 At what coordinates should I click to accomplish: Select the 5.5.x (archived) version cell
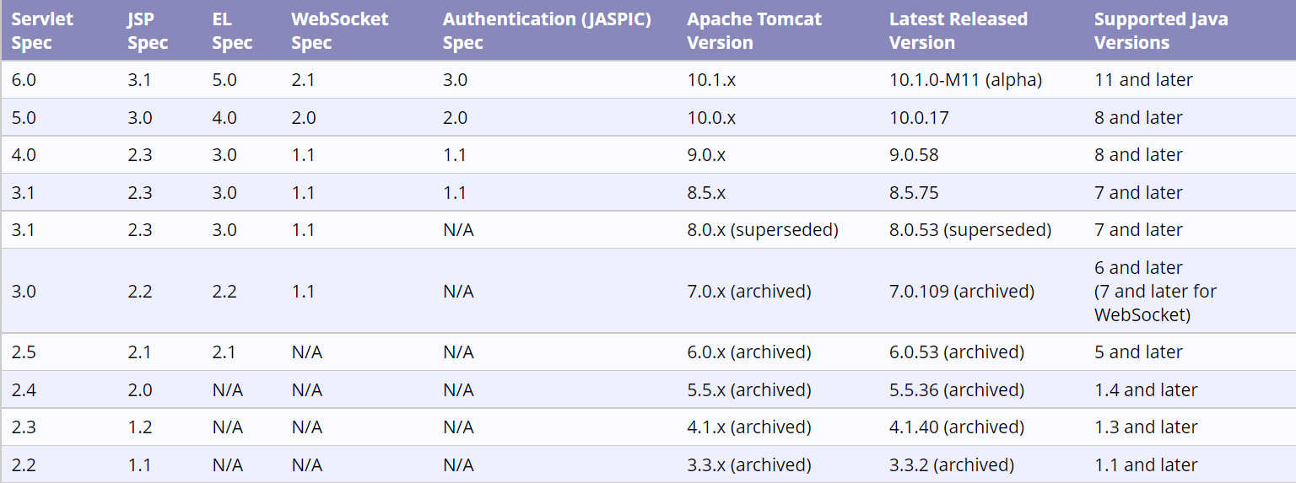(x=749, y=390)
